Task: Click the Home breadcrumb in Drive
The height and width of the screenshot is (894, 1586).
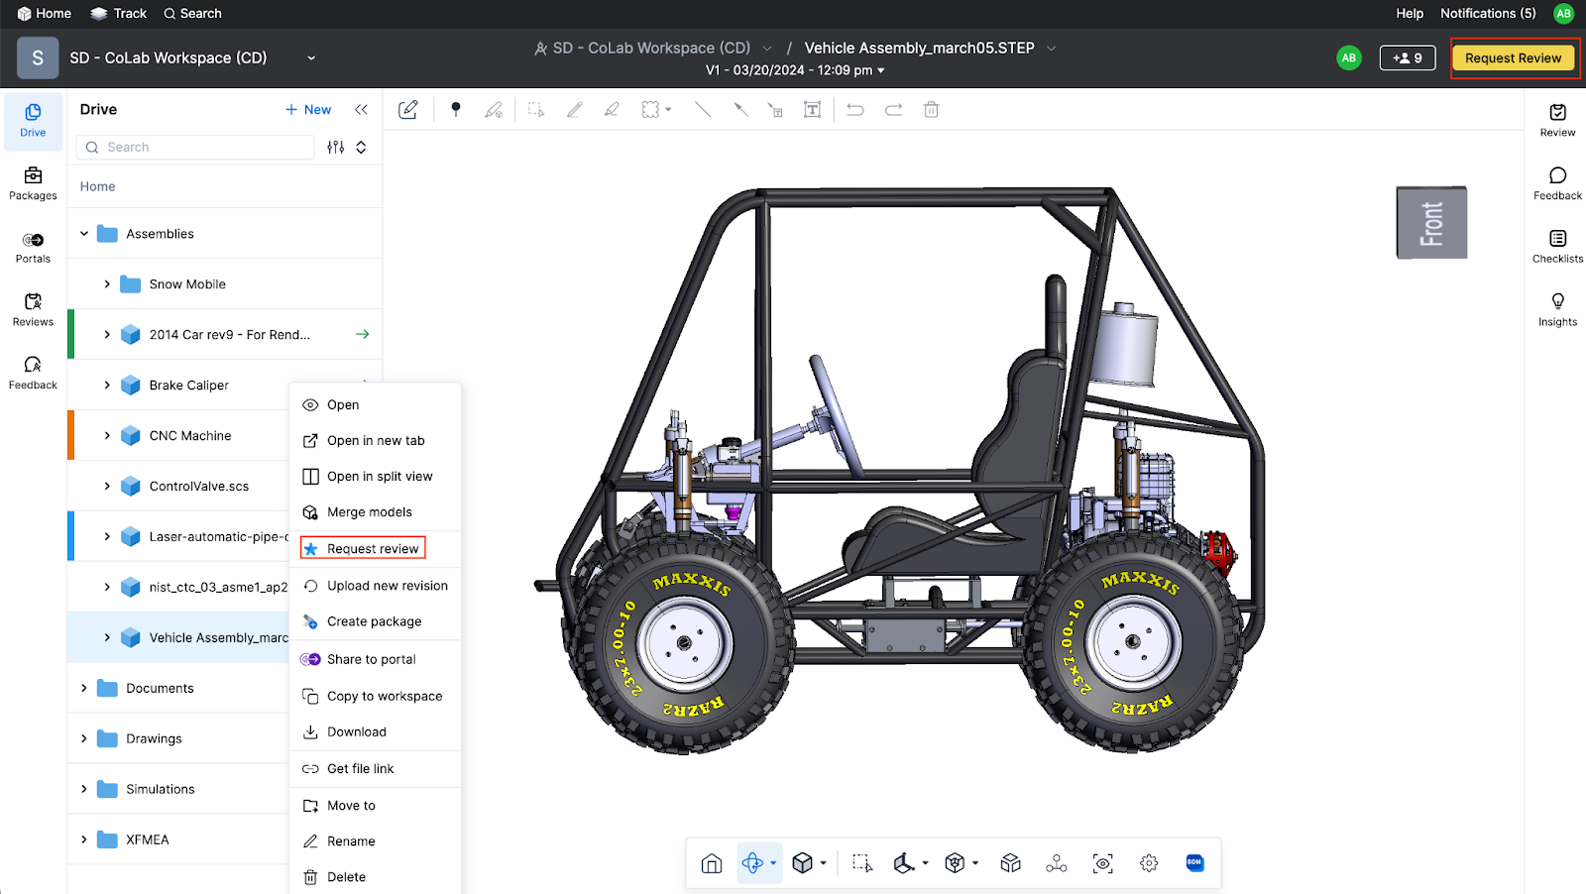Action: click(97, 186)
